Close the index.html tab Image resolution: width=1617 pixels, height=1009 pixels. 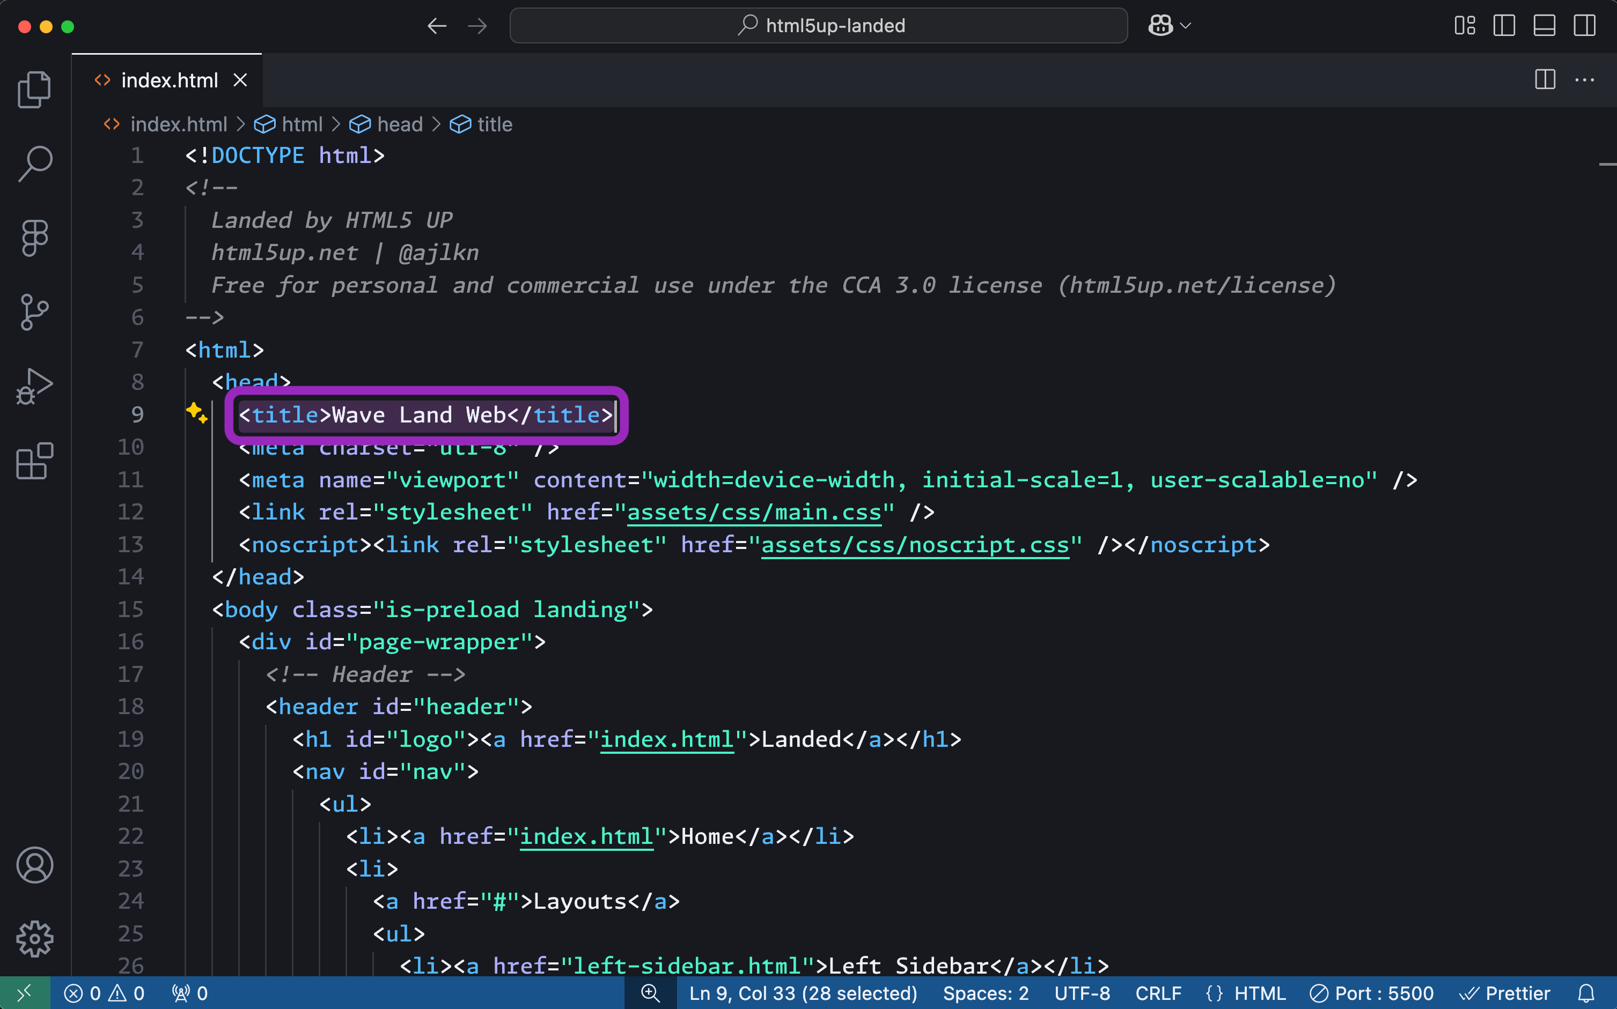(240, 80)
